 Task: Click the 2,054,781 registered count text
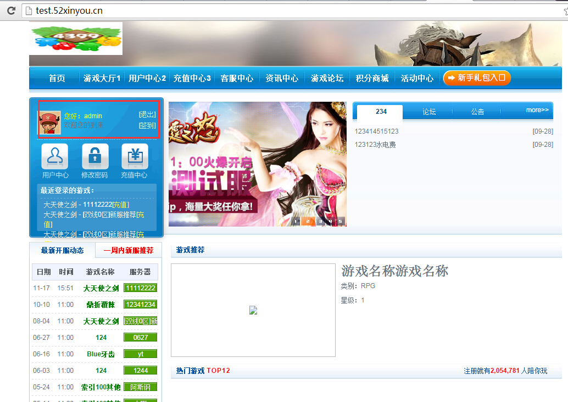click(505, 371)
